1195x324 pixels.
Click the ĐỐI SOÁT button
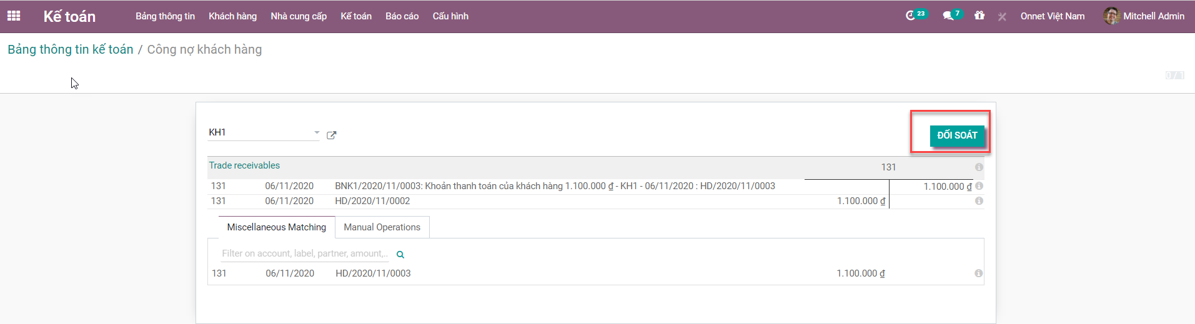pyautogui.click(x=957, y=135)
